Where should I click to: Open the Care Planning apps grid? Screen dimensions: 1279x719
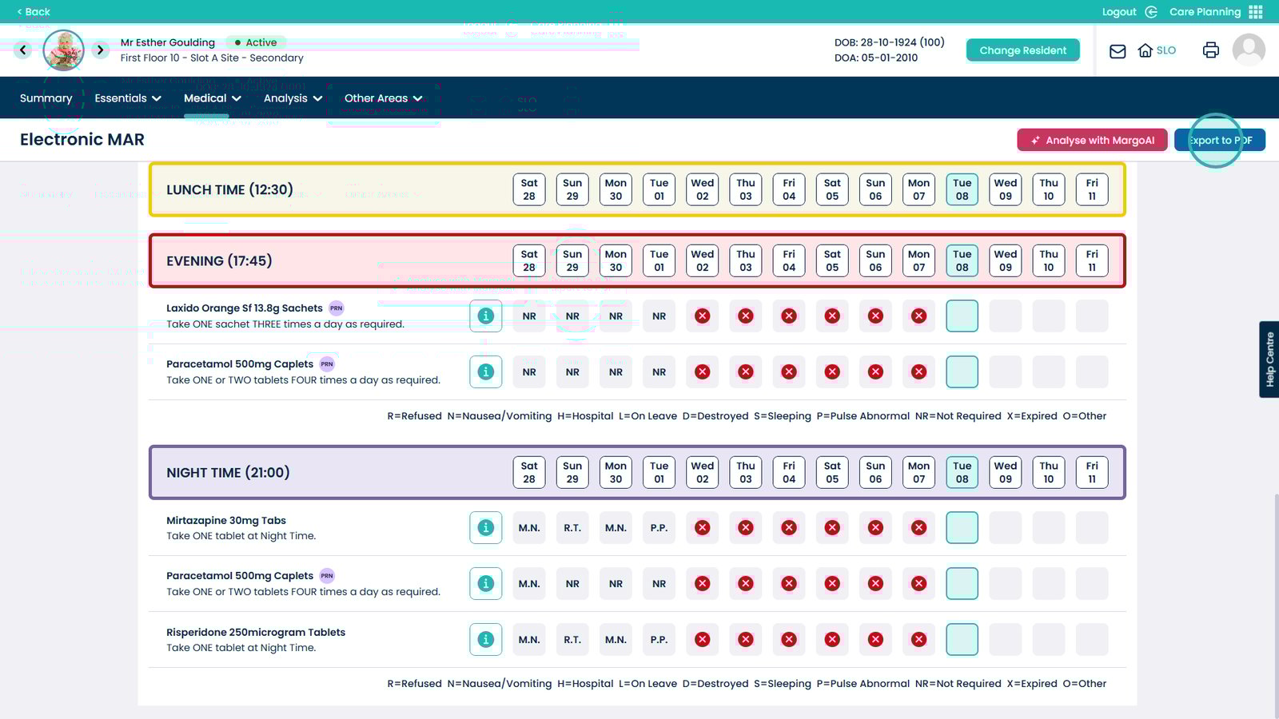(1255, 12)
